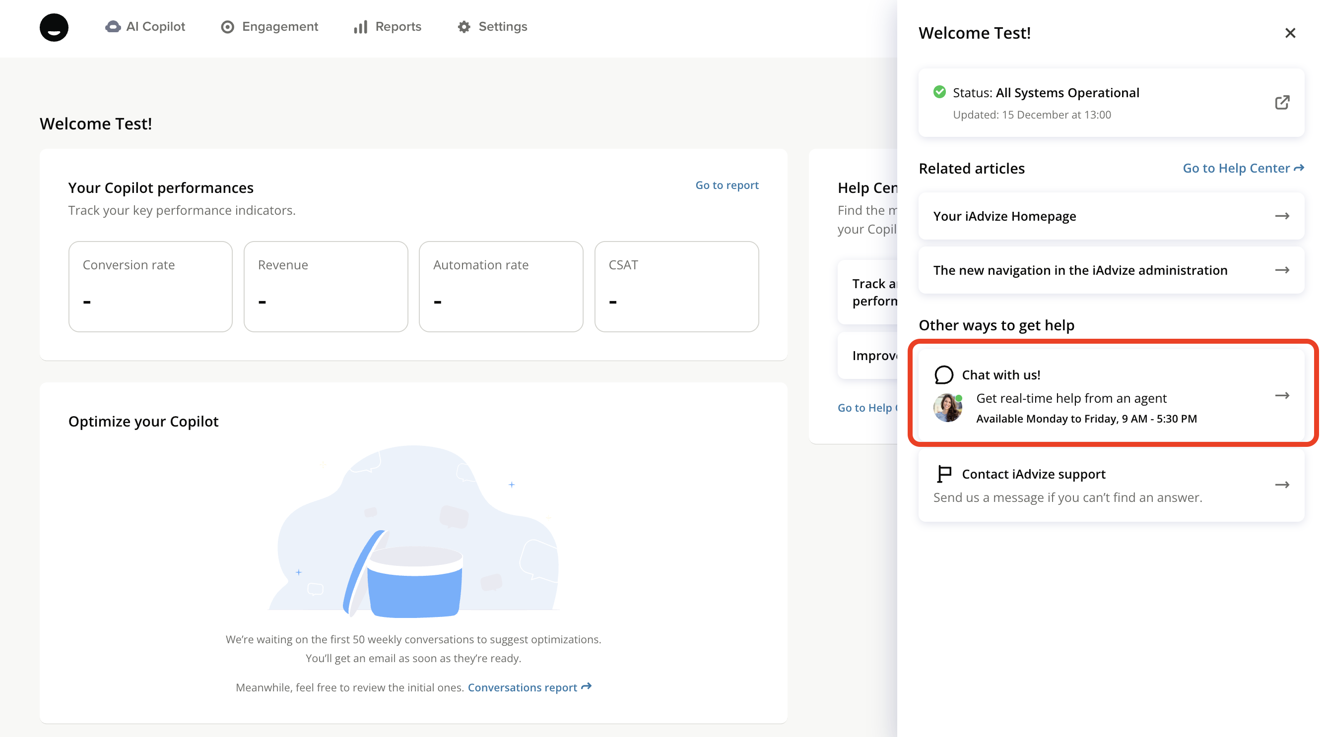The image size is (1325, 737).
Task: Click arrow on Chat with us card
Action: [x=1282, y=396]
